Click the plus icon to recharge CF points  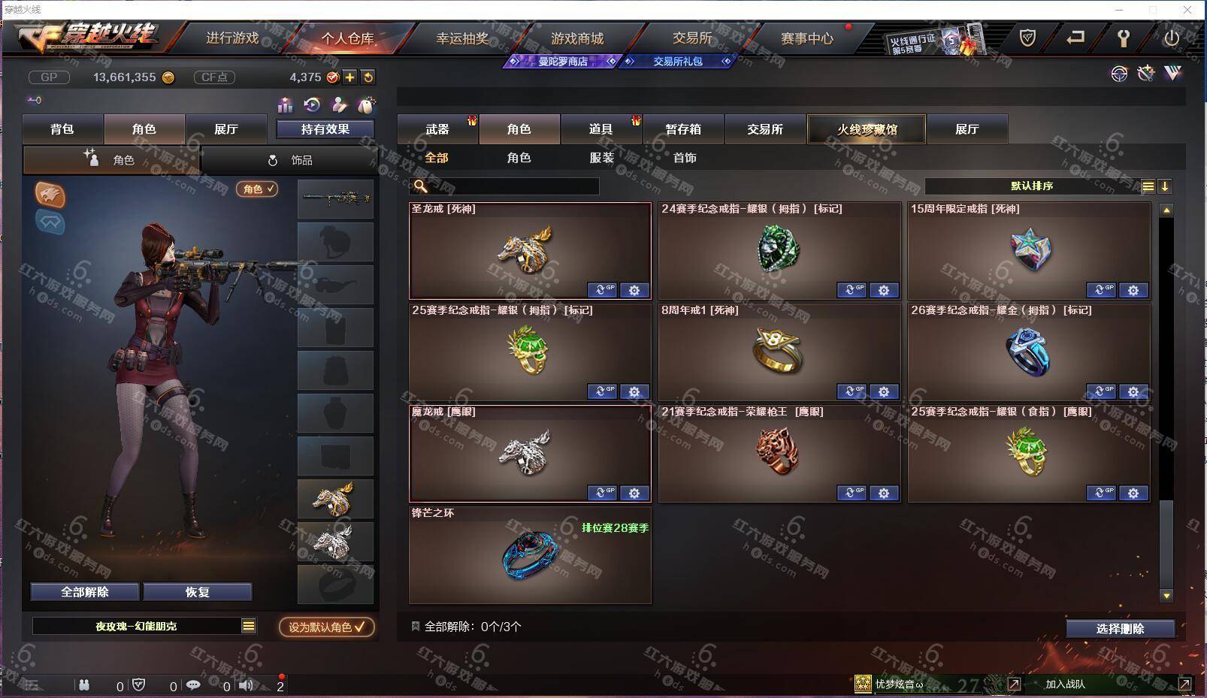click(350, 77)
